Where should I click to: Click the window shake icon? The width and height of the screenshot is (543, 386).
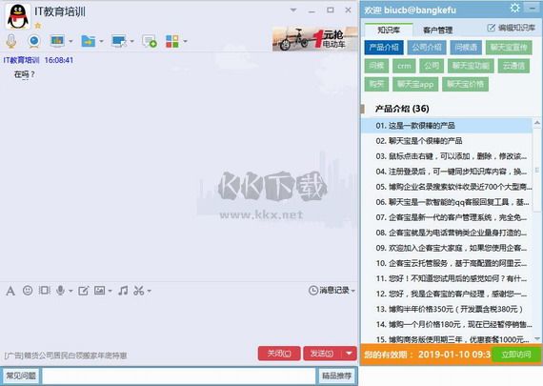(45, 291)
